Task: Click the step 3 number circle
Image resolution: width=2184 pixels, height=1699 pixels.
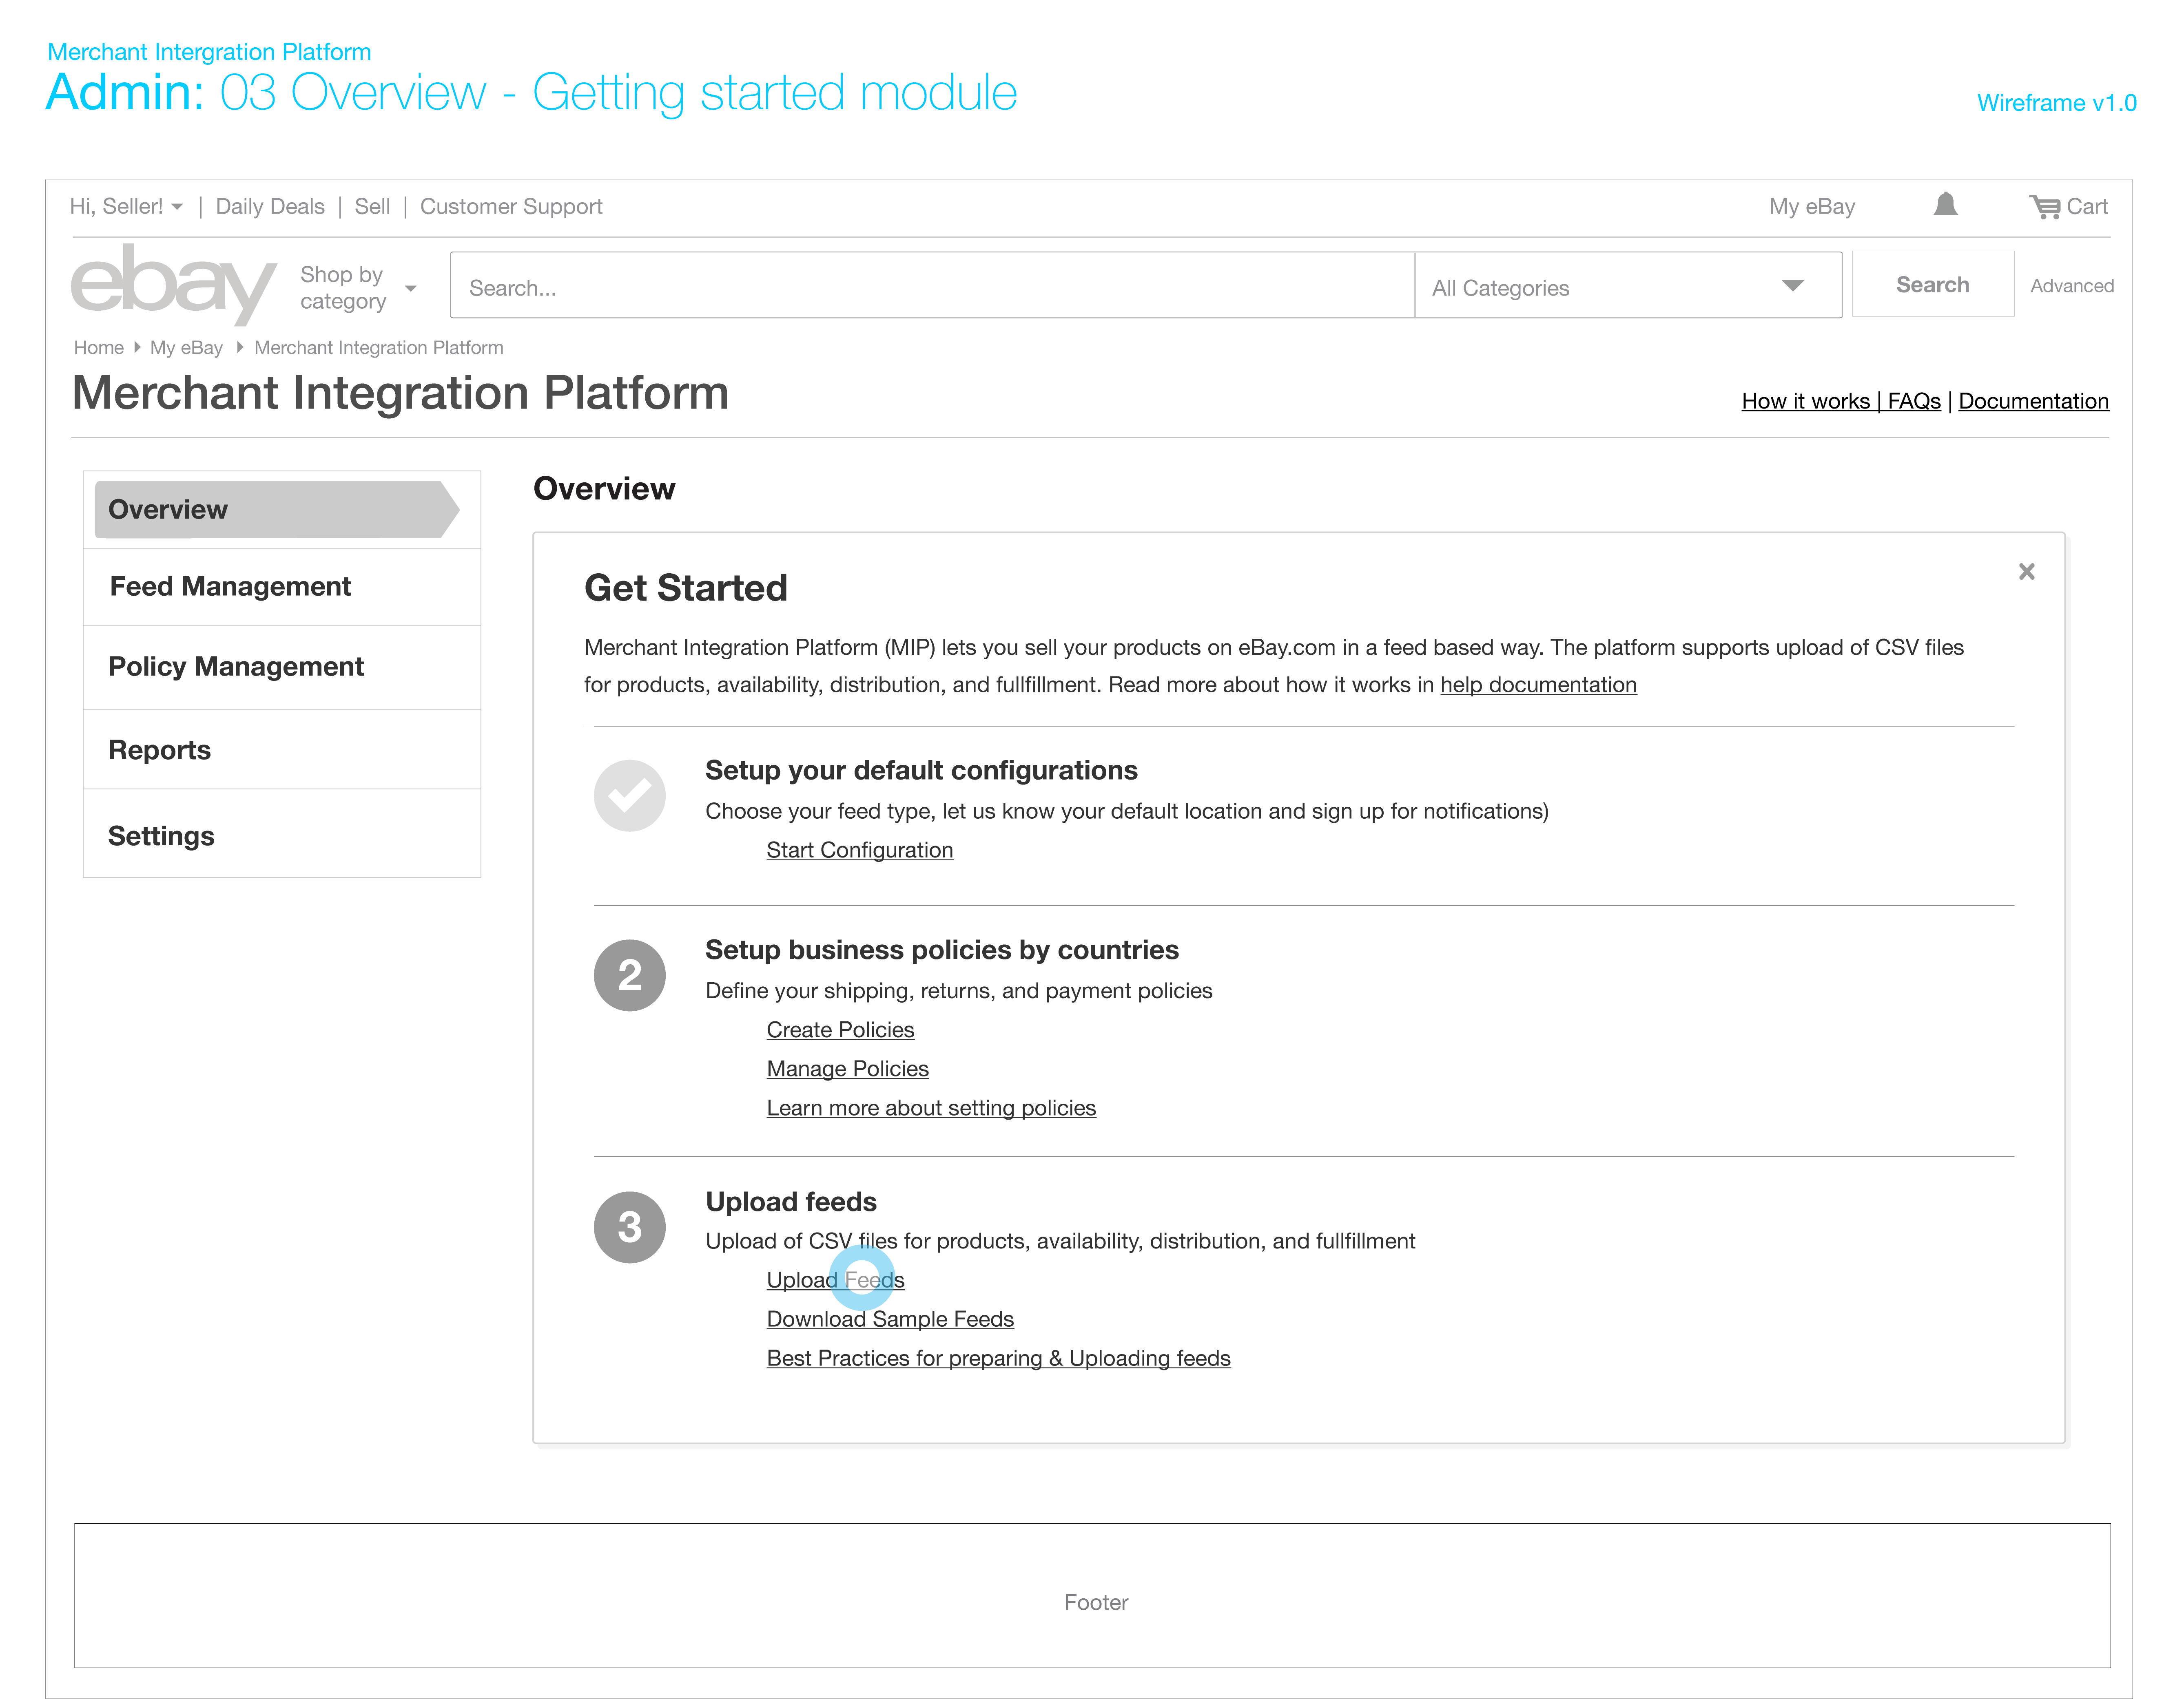Action: pyautogui.click(x=629, y=1226)
